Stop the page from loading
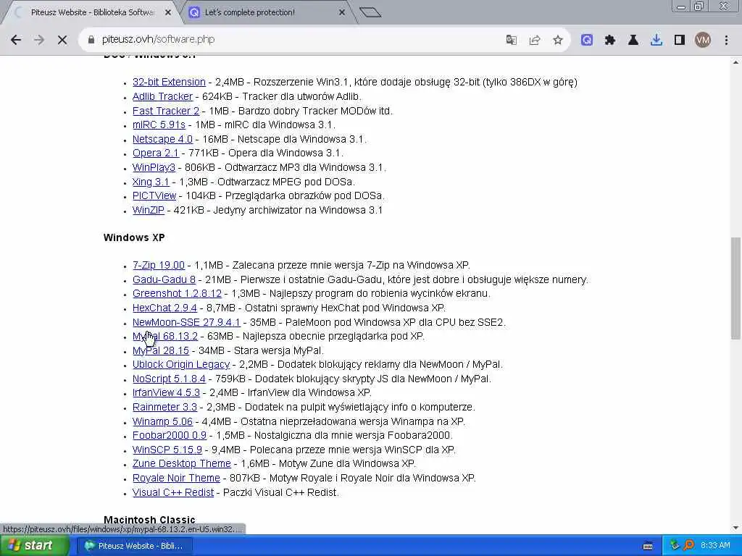The width and height of the screenshot is (742, 556). (62, 40)
